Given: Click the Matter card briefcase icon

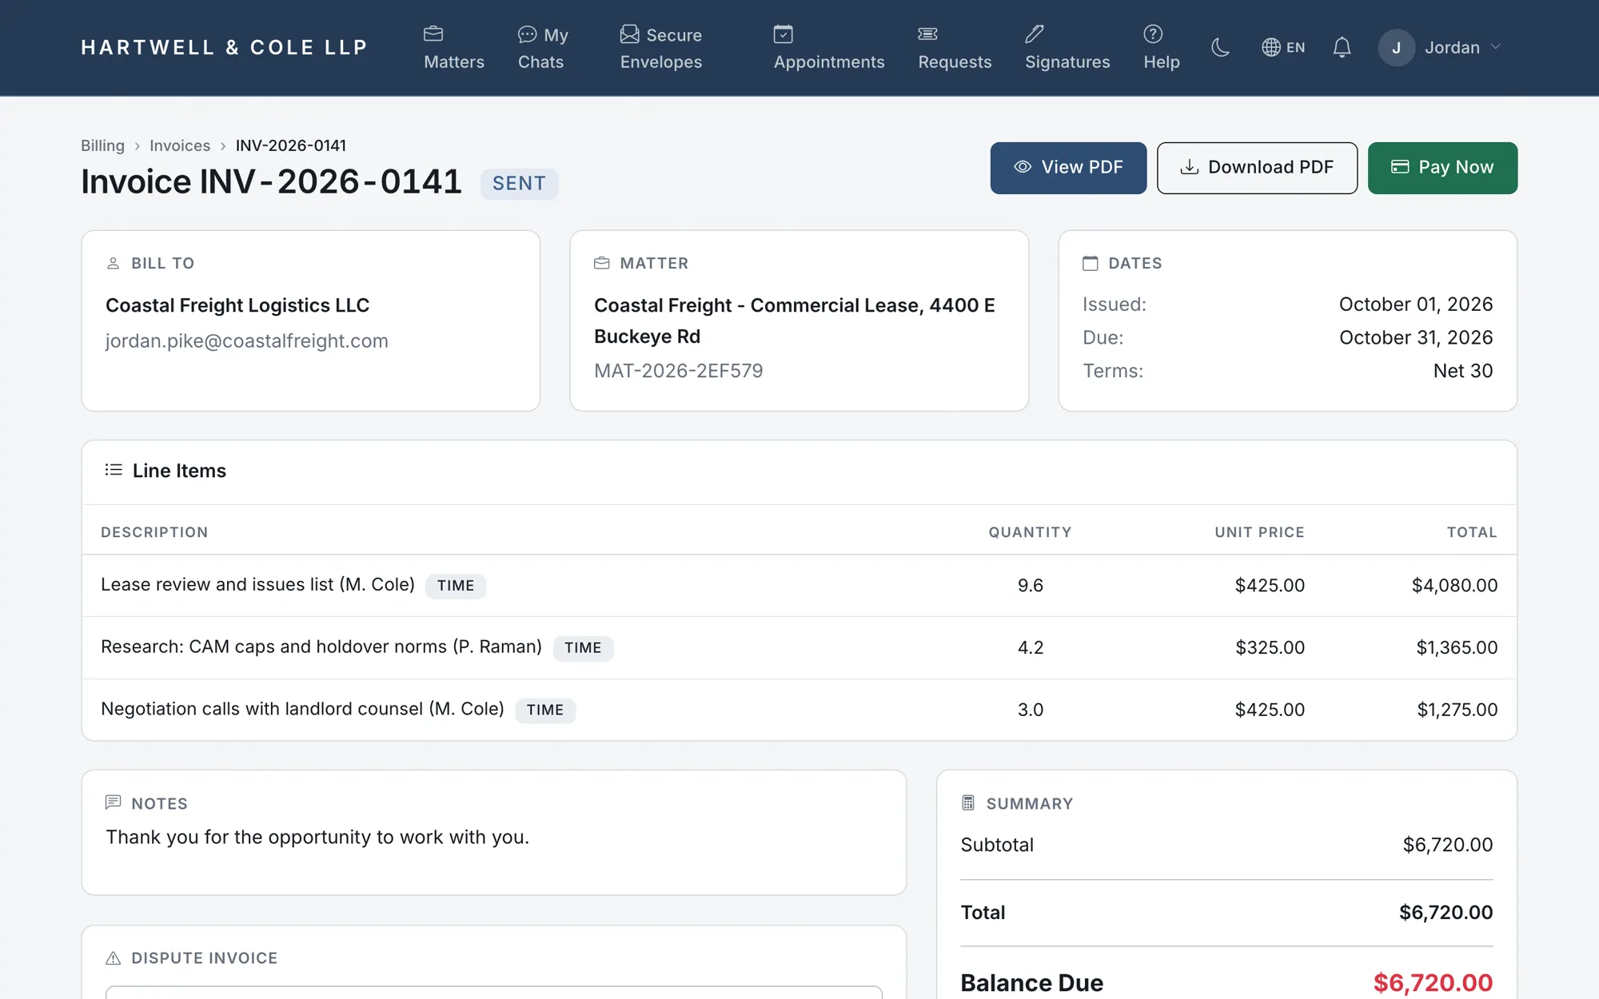Looking at the screenshot, I should coord(601,263).
